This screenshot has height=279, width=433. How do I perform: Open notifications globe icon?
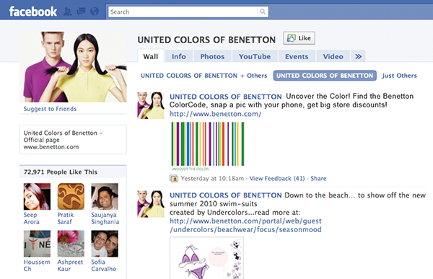point(95,12)
